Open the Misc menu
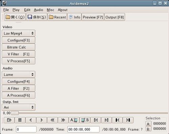The height and width of the screenshot is (134, 169). point(50,10)
